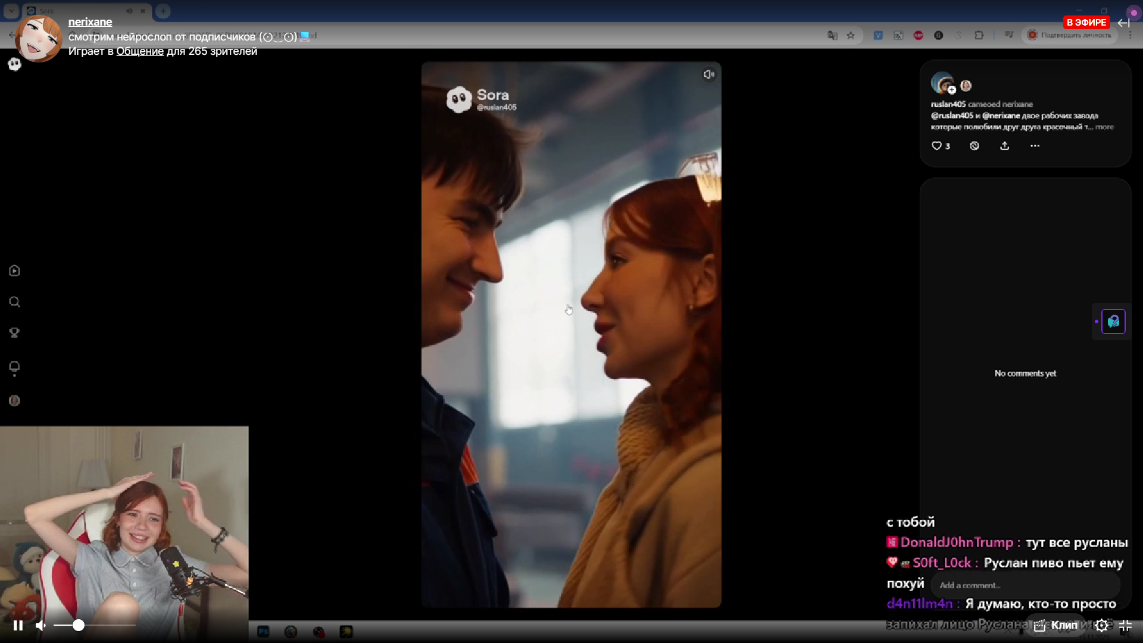Collapse the stream chat with the arrow icon

pos(1123,23)
